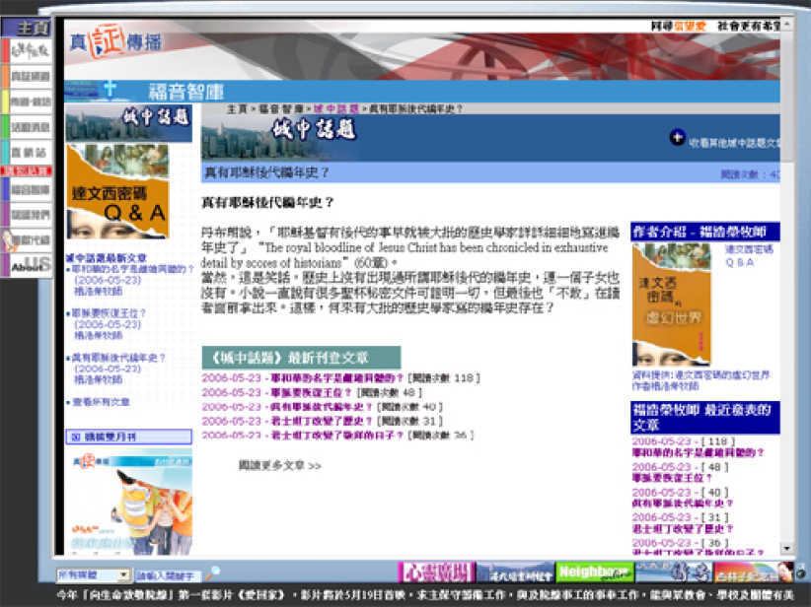Click the book cover 達文西密碼的虛幻世界

pos(672,306)
